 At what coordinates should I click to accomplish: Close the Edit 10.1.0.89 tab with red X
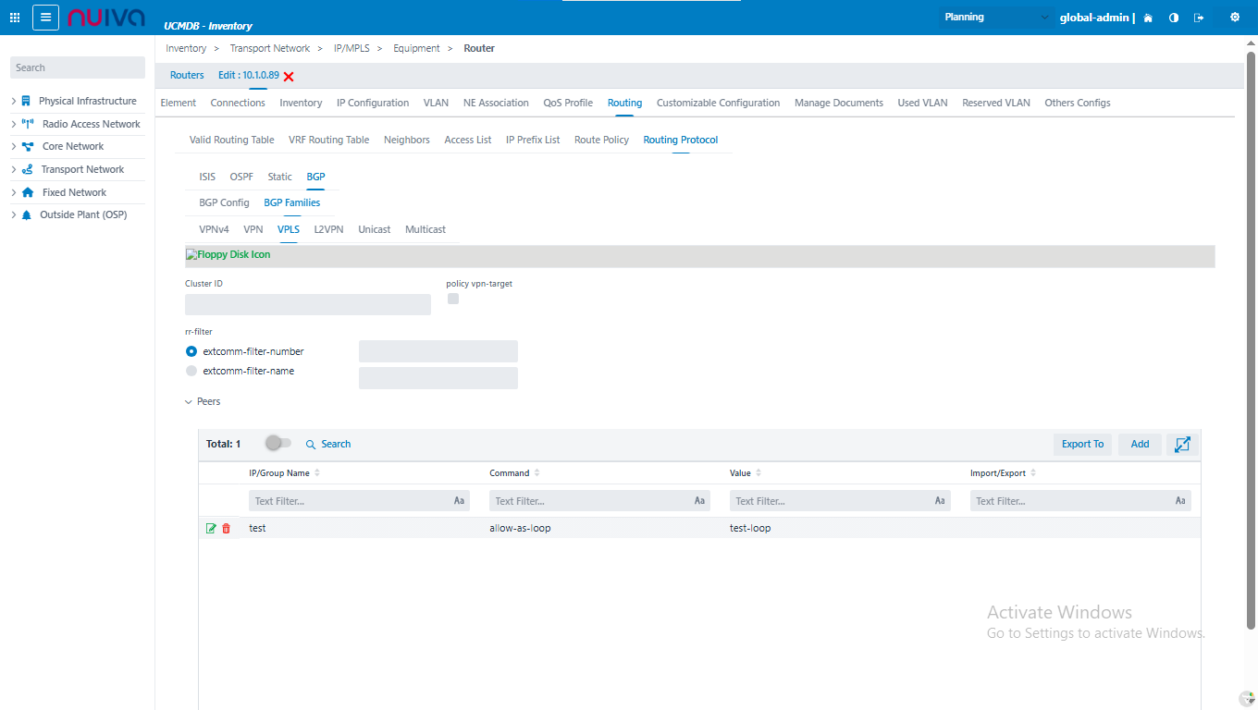pos(289,76)
